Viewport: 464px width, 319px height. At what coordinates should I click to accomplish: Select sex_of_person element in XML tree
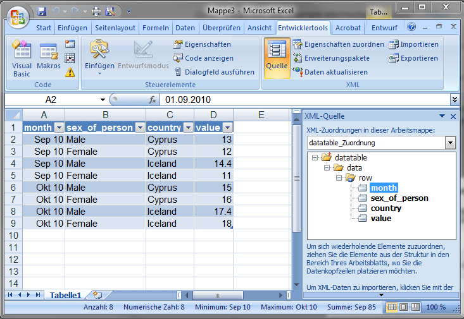[x=399, y=198]
